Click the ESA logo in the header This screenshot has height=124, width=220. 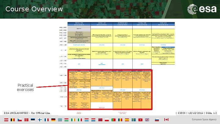pyautogui.click(x=202, y=9)
